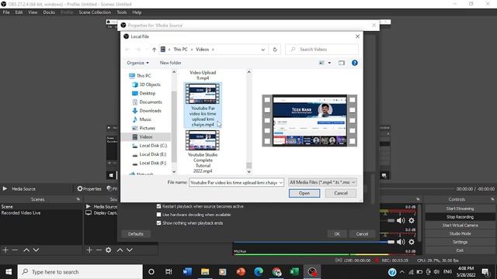This screenshot has height=279, width=497.
Task: Toggle the preview pane button
Action: (342, 63)
